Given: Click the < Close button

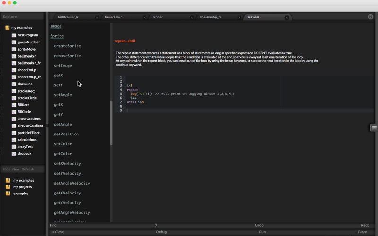Looking at the screenshot, I should (x=58, y=232).
